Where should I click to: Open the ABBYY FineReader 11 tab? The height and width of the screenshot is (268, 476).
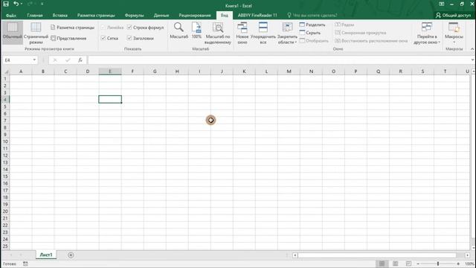(257, 15)
